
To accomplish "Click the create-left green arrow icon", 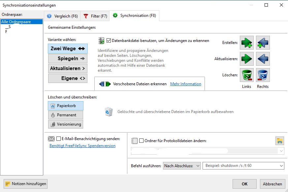I will click(247, 43).
